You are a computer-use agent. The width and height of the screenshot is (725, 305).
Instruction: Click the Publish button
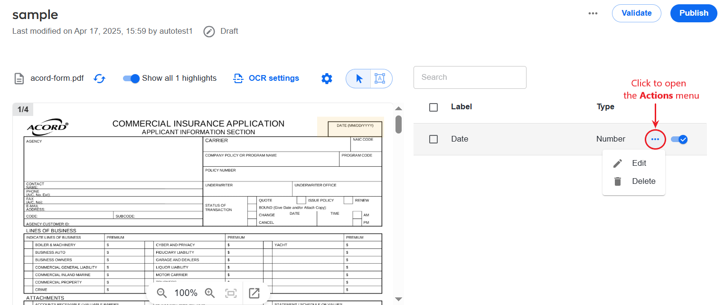pos(694,13)
